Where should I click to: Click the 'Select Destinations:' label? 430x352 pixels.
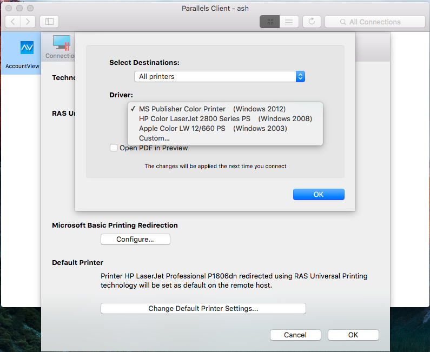point(144,63)
